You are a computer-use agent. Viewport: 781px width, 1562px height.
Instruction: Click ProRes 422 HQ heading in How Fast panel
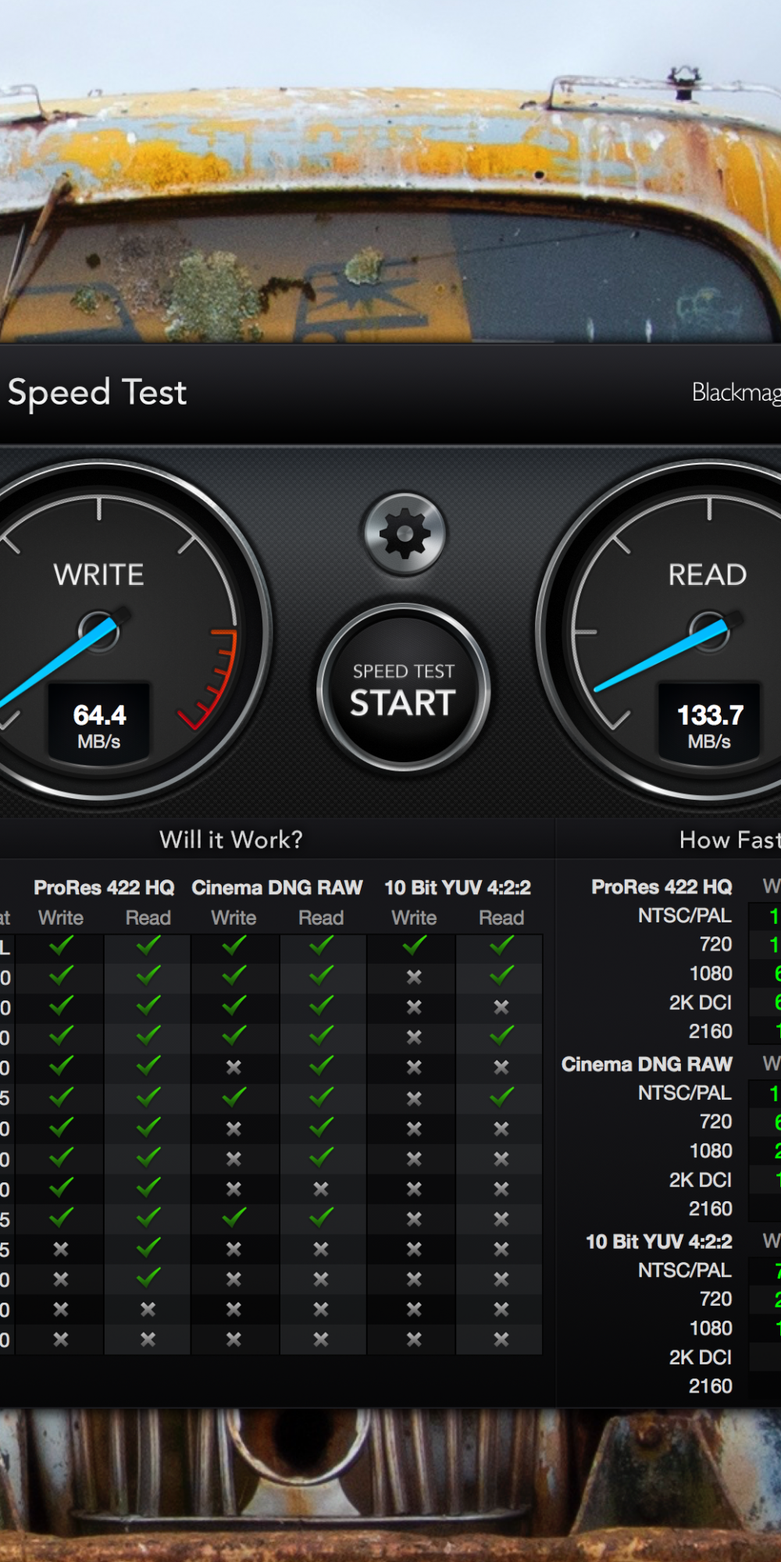[x=662, y=886]
